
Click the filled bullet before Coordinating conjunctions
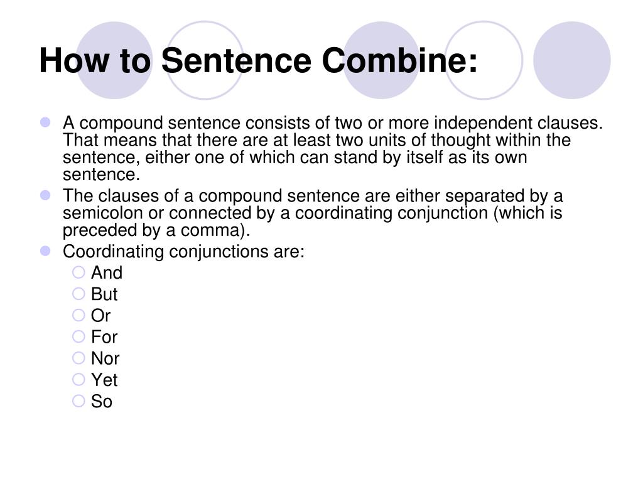pos(45,250)
